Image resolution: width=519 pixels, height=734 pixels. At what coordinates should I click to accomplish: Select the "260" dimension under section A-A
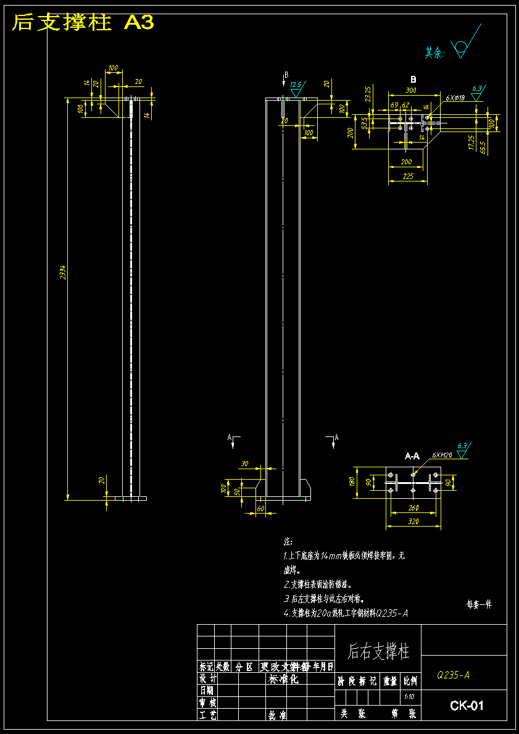click(x=413, y=507)
